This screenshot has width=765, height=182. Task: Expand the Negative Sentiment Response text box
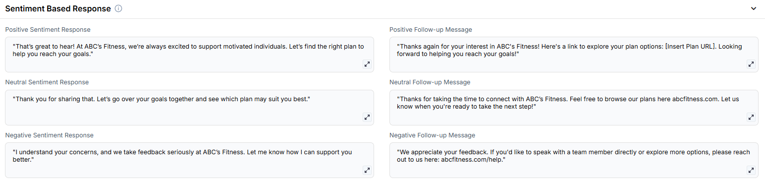click(x=367, y=170)
